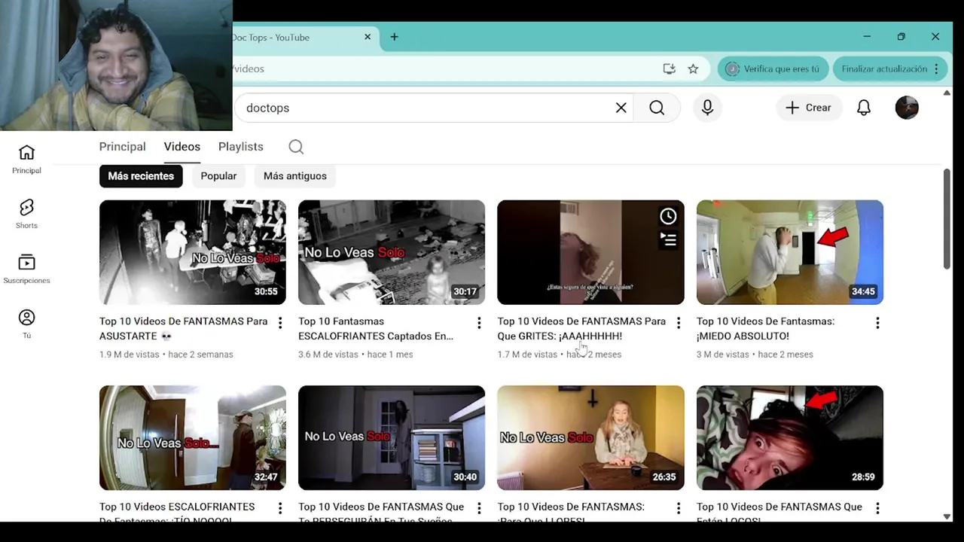The height and width of the screenshot is (542, 964).
Task: Click the 3.6 M de vistas text
Action: (328, 355)
